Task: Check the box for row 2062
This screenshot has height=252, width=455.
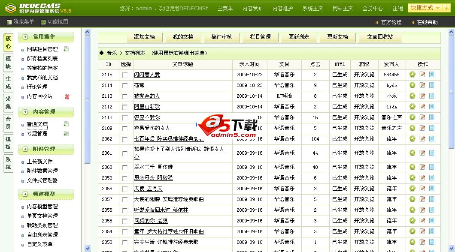Action: pyautogui.click(x=125, y=139)
